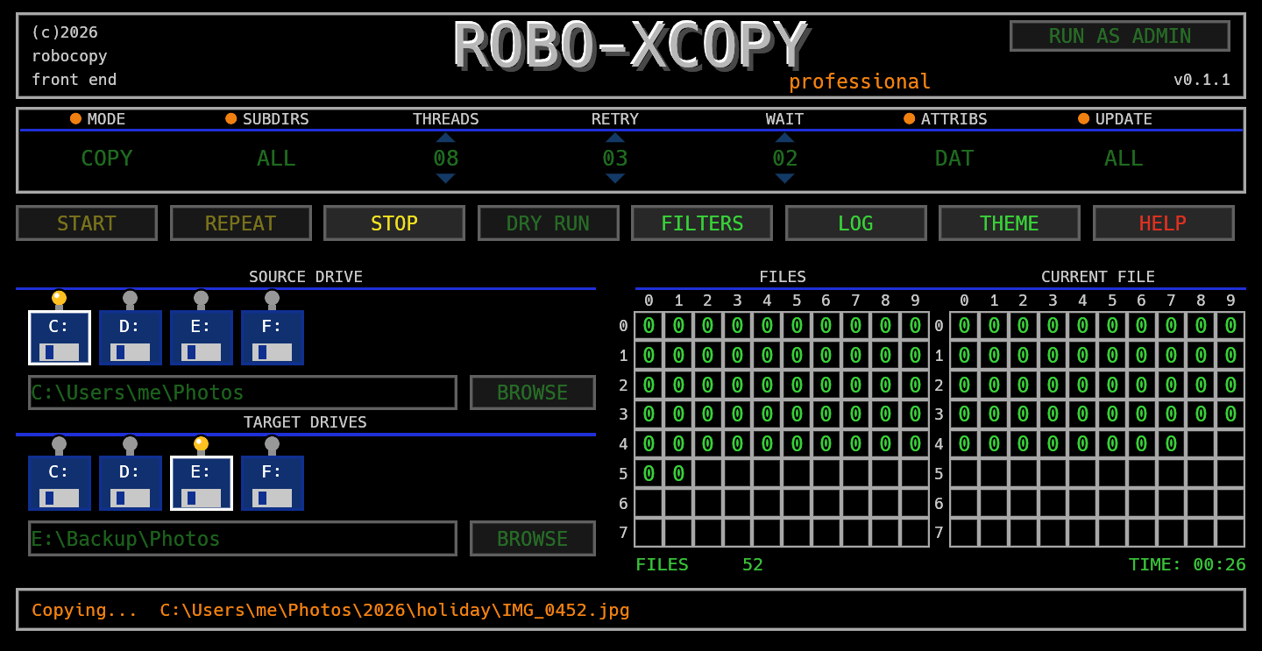Click RUN AS ADMIN button
The width and height of the screenshot is (1262, 651).
click(x=1120, y=36)
